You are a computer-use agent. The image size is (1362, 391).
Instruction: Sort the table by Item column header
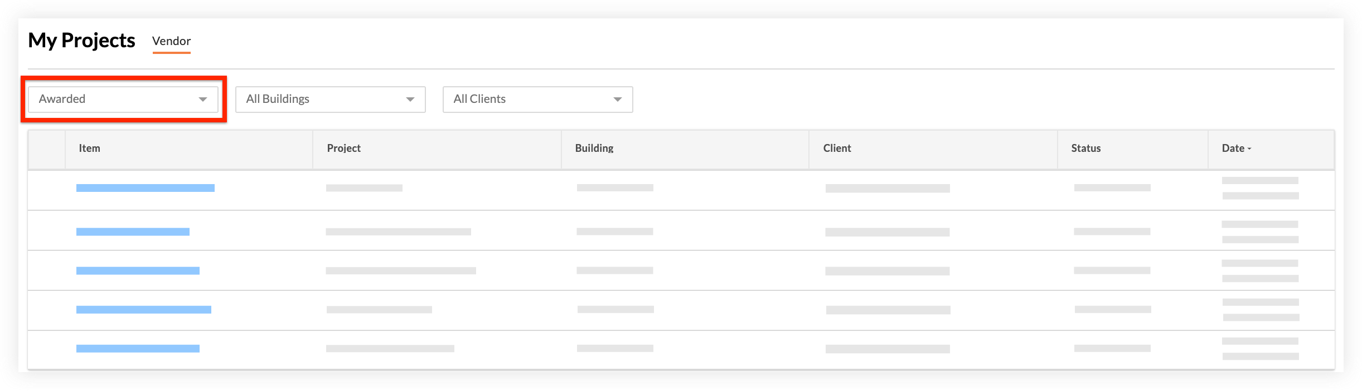89,149
